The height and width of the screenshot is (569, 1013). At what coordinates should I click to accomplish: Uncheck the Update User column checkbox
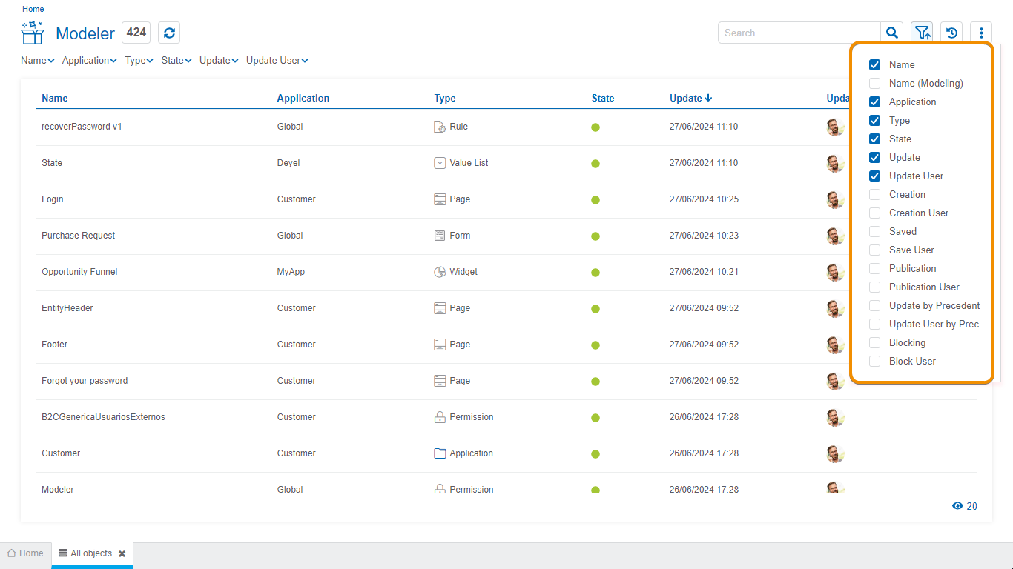click(x=875, y=176)
